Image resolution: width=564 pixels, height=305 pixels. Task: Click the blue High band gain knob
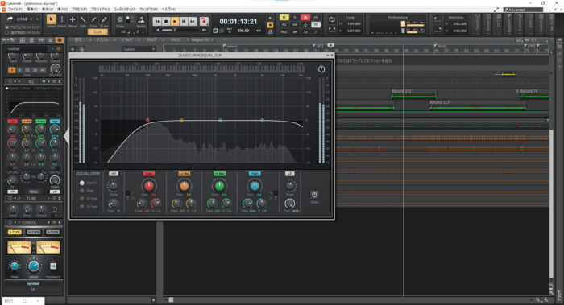pos(255,186)
